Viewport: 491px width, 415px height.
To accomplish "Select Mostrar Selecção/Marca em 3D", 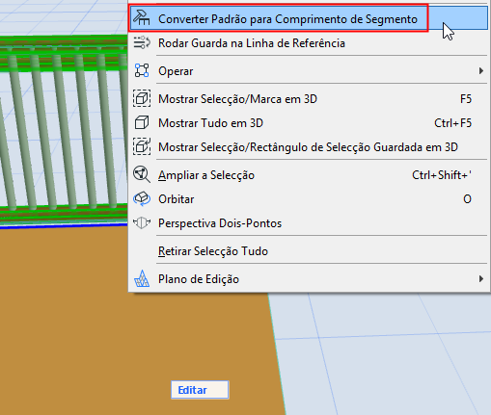I will (308, 99).
